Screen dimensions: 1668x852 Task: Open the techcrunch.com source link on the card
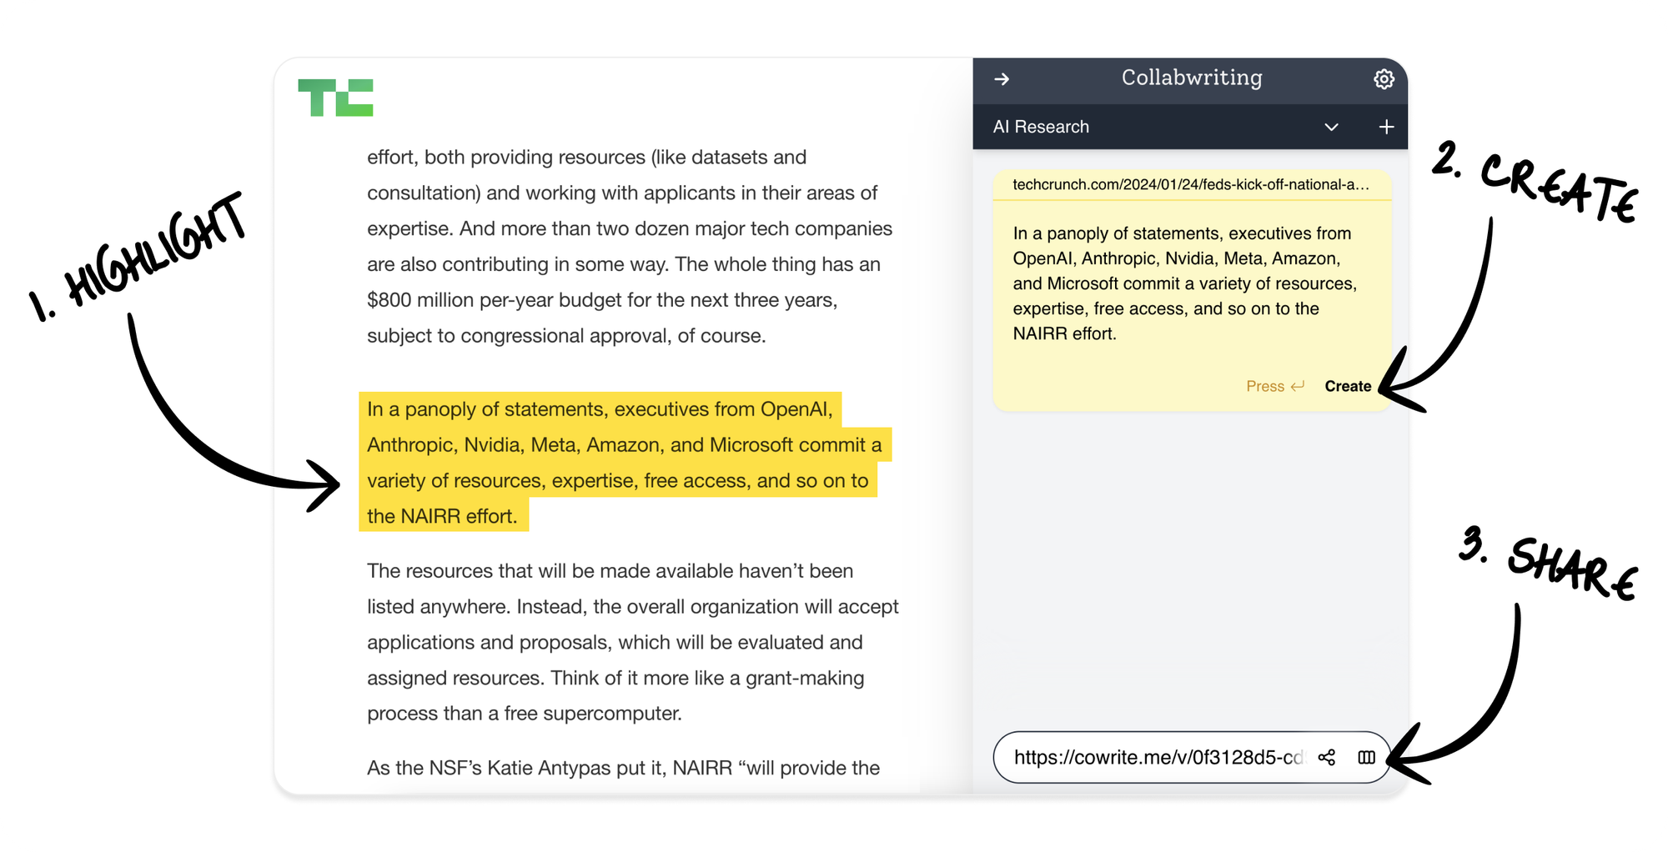(x=1190, y=185)
